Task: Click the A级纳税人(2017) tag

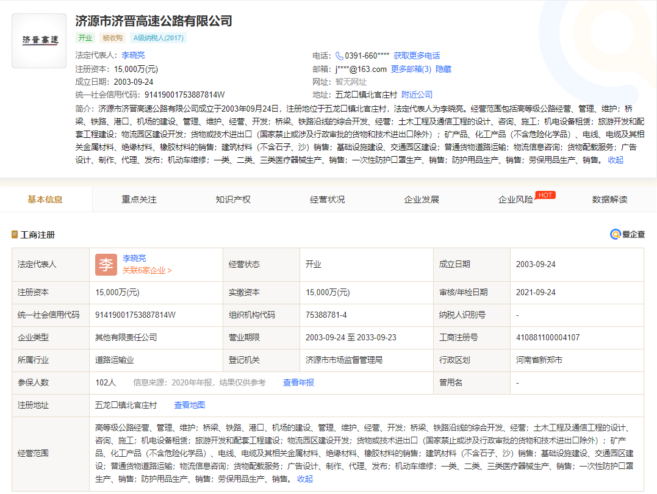Action: (159, 38)
